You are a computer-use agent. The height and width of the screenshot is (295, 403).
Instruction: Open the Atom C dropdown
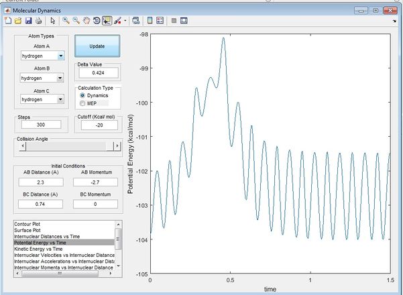pyautogui.click(x=42, y=99)
